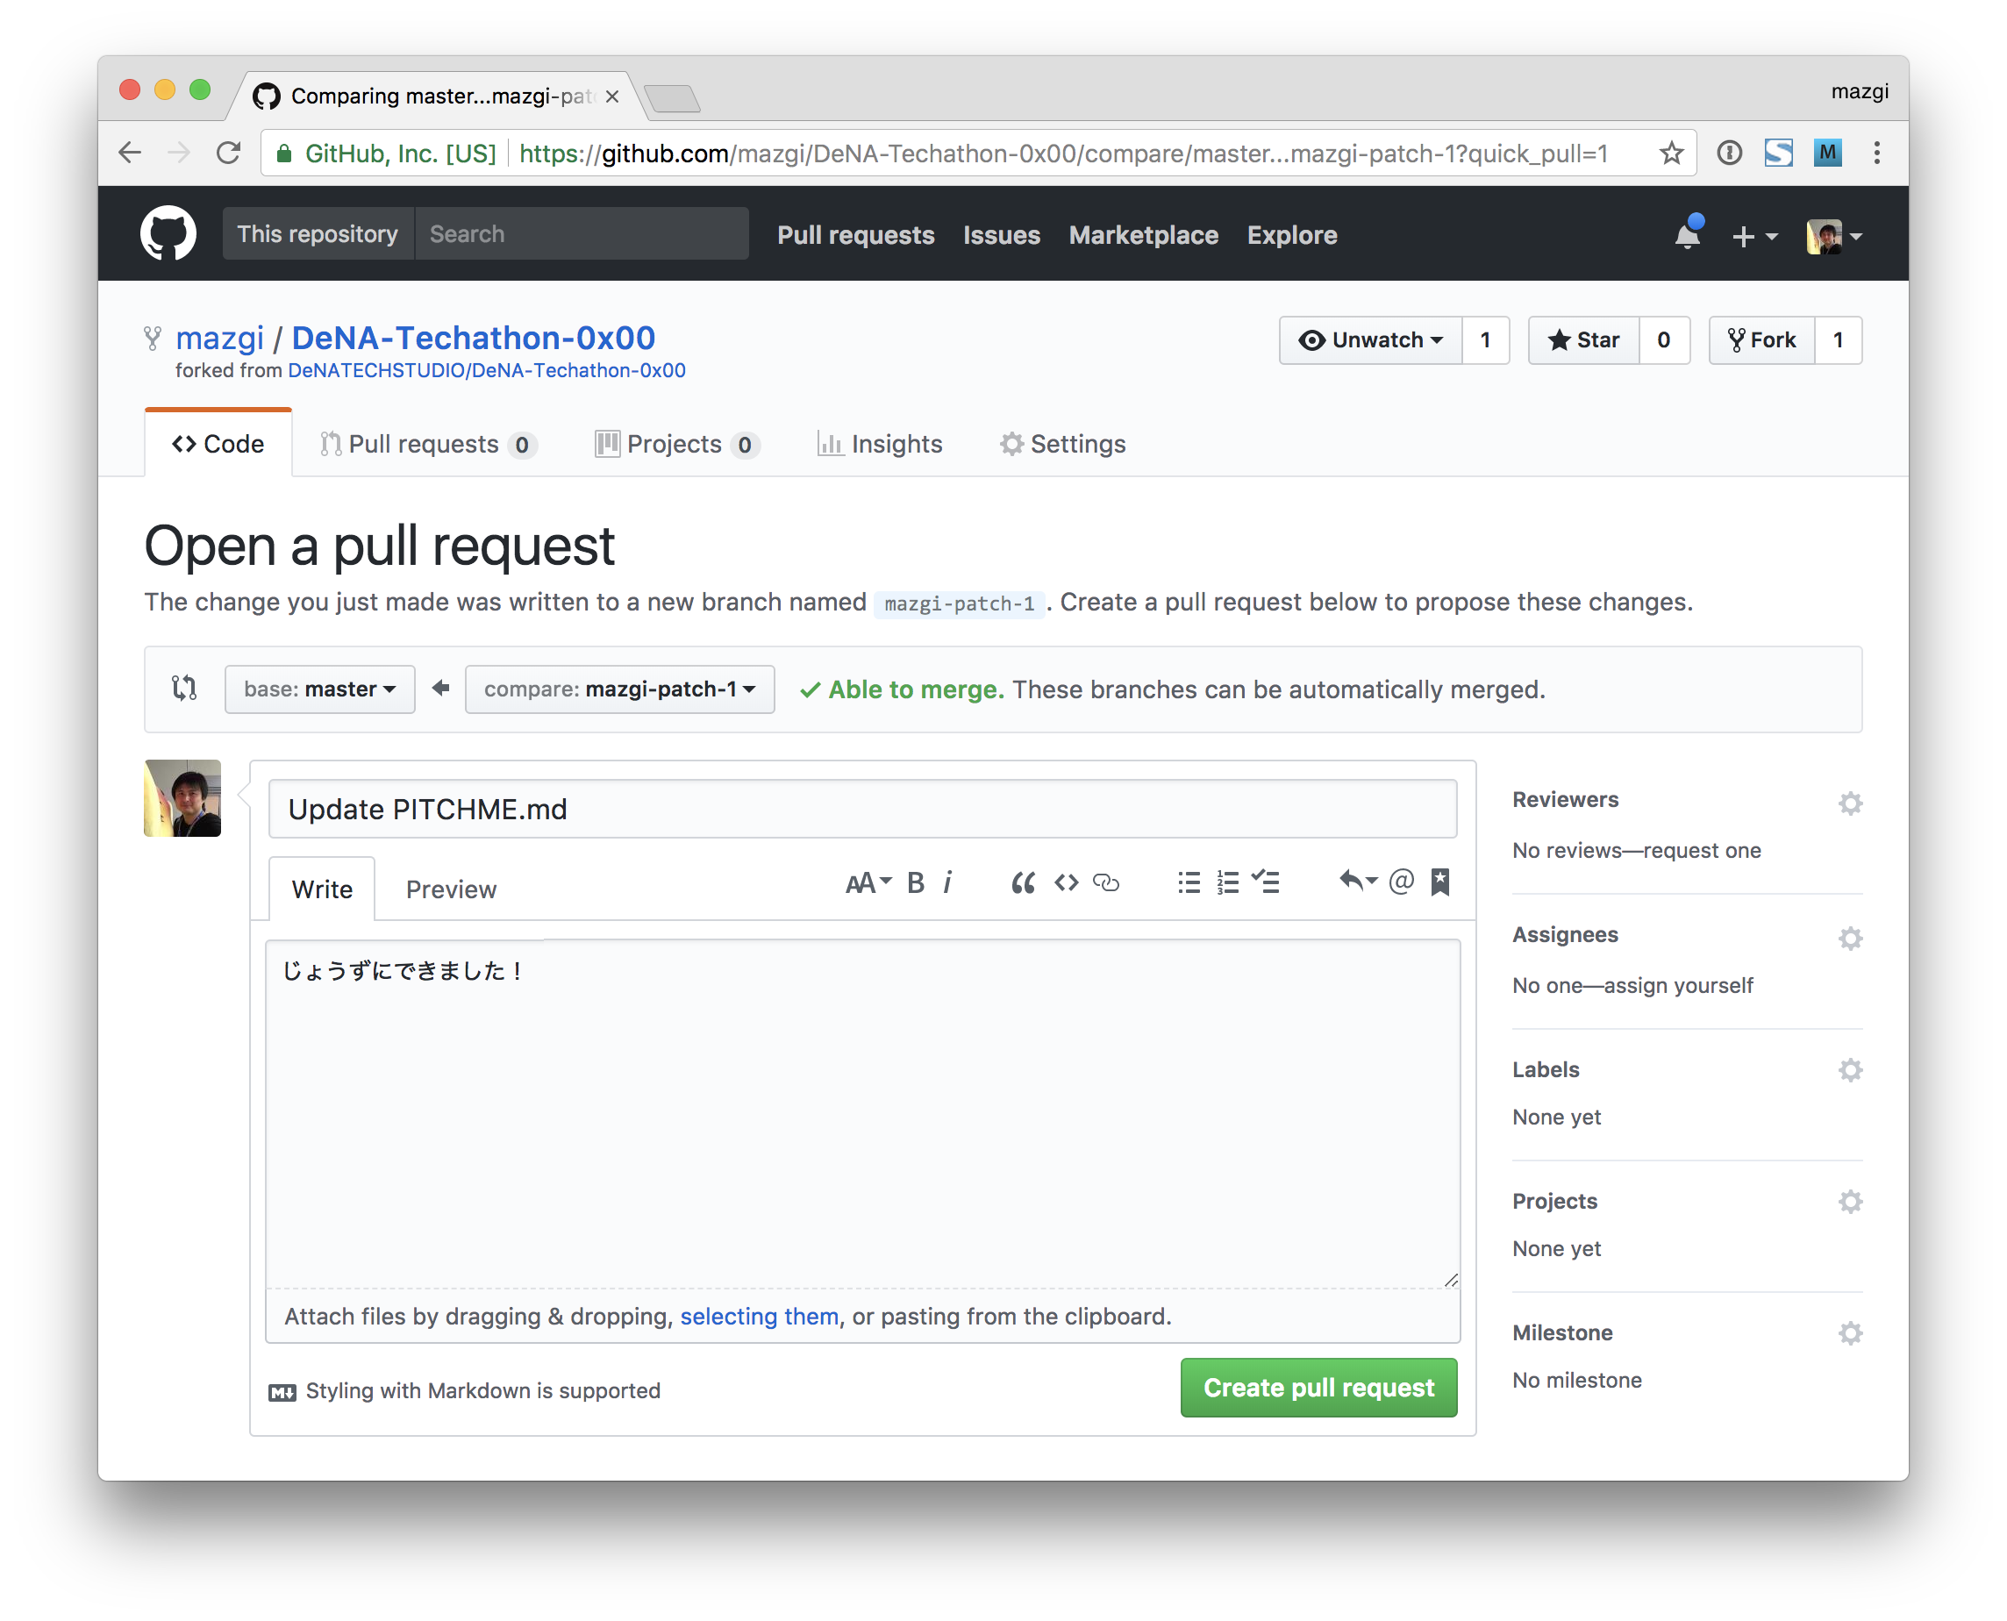Open the base: master branch dropdown

(x=319, y=689)
